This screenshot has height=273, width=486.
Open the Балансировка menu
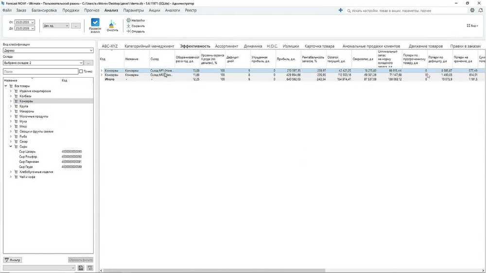(44, 10)
